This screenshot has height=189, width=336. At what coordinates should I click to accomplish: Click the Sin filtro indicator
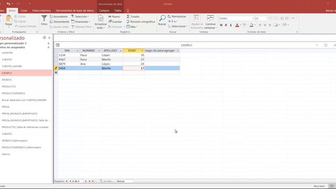106,181
